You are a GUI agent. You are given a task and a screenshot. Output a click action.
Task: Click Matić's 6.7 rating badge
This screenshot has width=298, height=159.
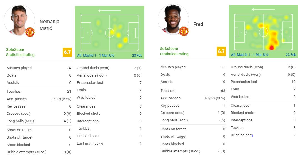click(67, 52)
